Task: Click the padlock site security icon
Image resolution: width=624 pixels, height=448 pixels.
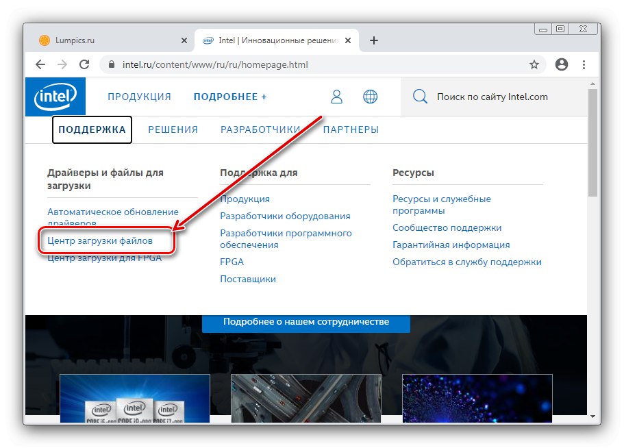Action: (x=112, y=64)
